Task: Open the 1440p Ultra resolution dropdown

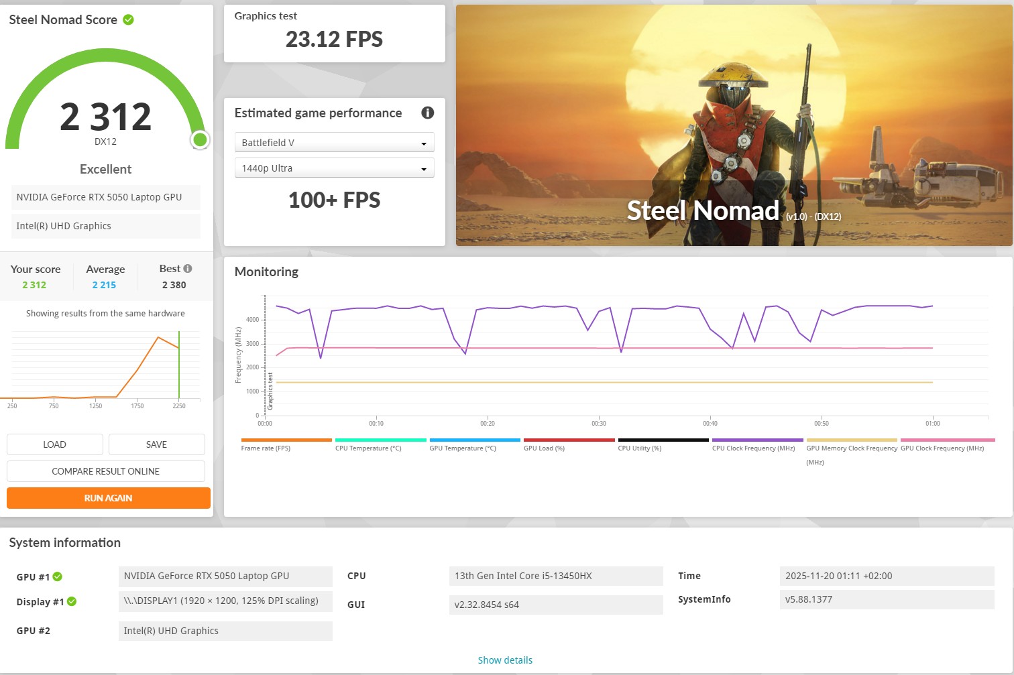Action: point(334,168)
